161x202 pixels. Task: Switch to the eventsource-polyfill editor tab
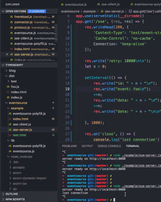click(x=145, y=4)
